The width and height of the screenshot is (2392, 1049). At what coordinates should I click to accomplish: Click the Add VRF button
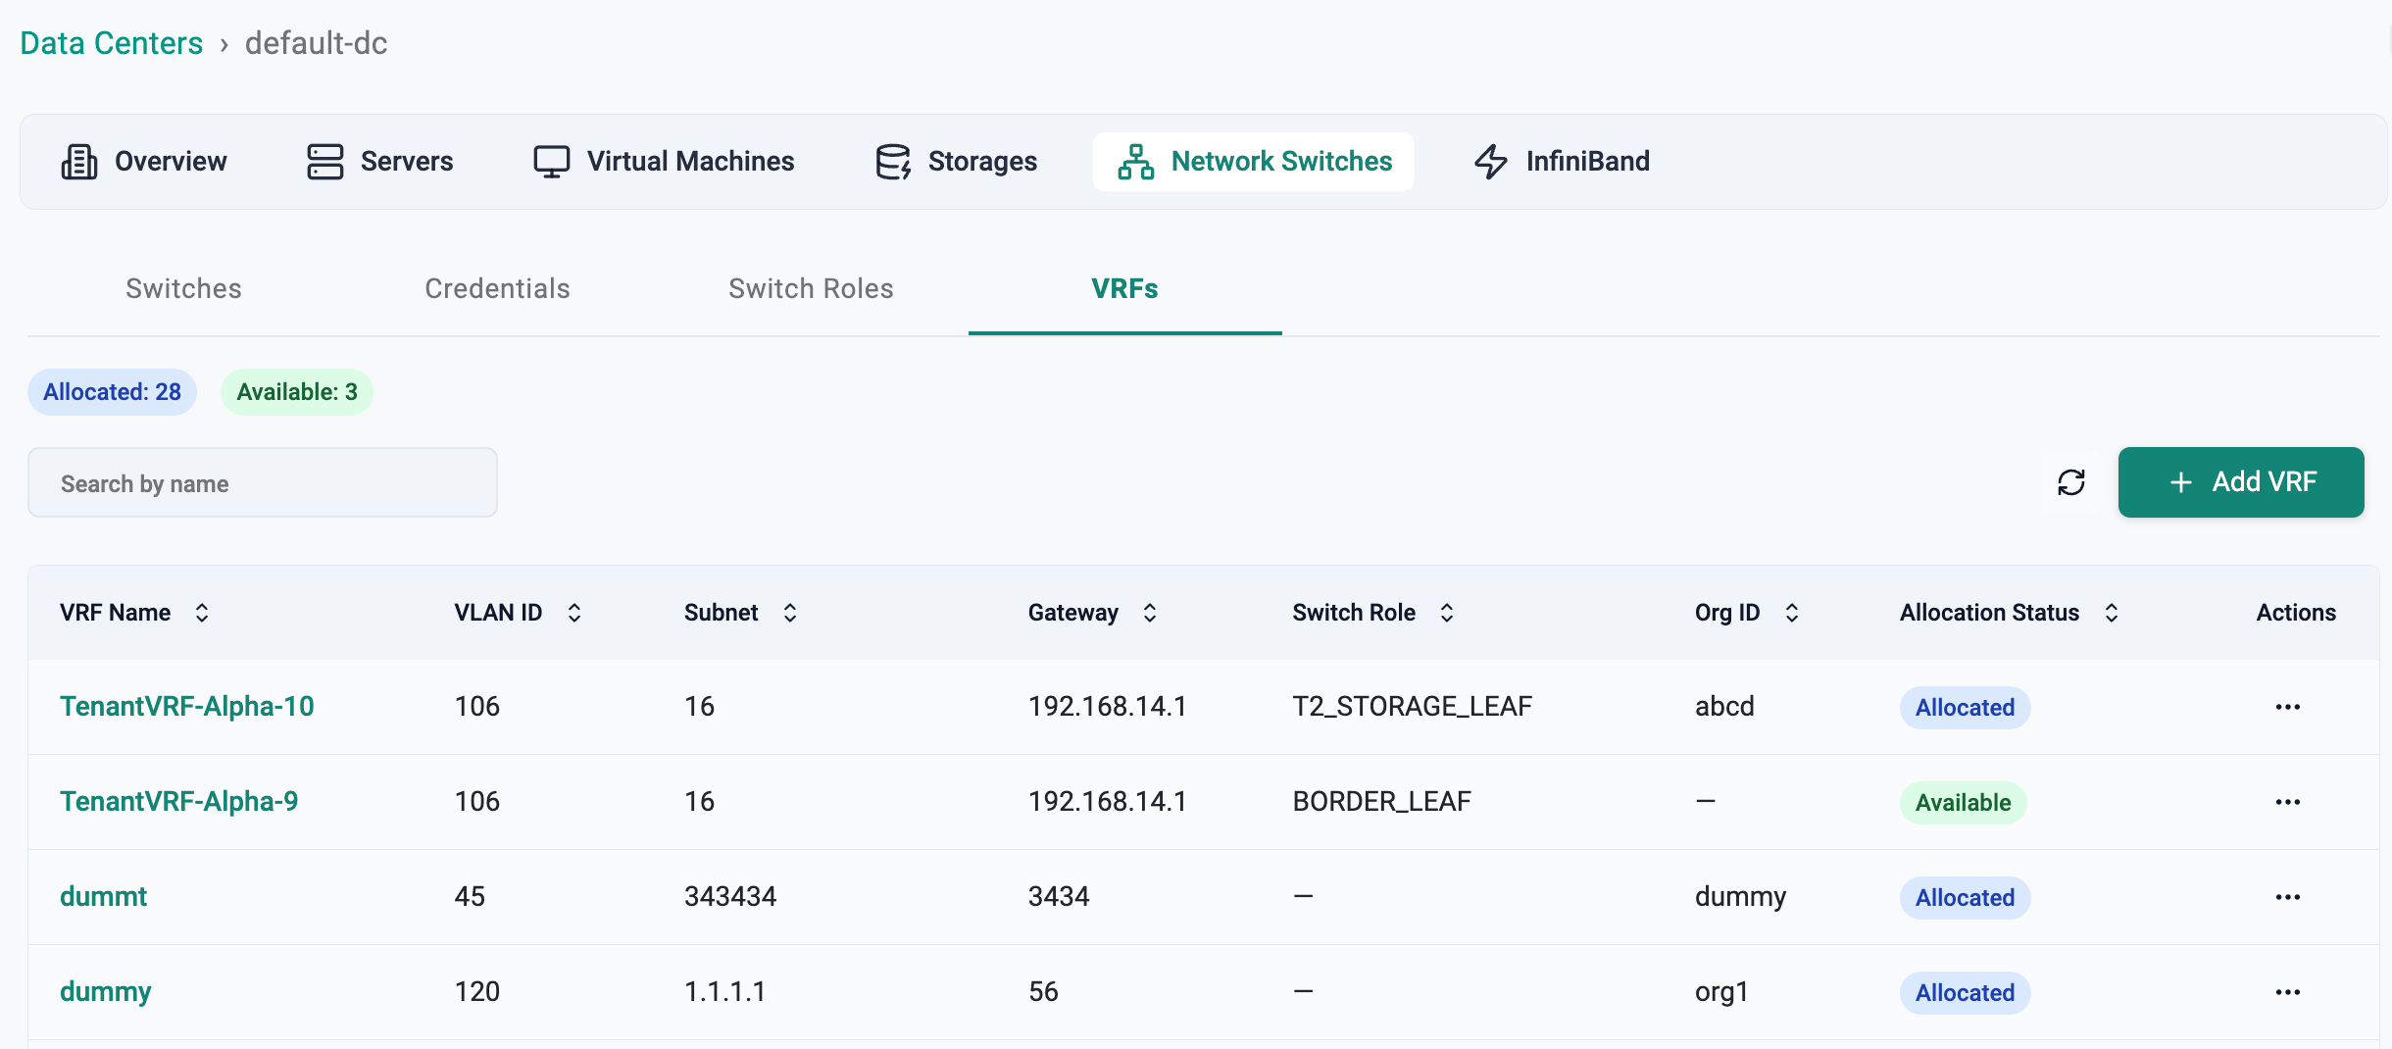2240,482
